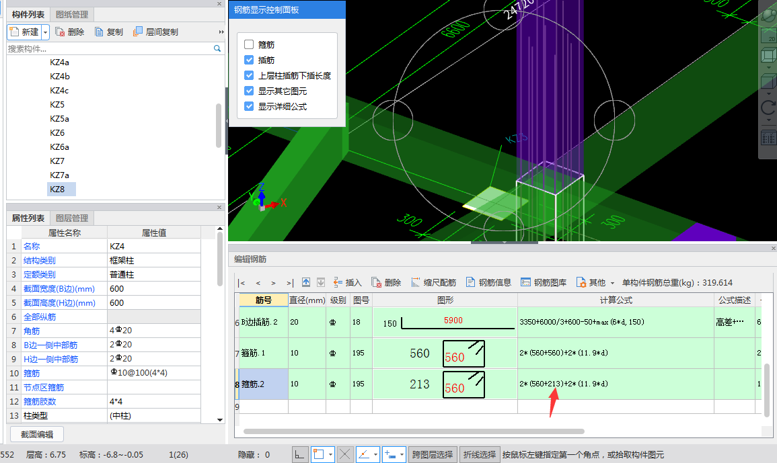Switch to the 2D view icon
The image size is (777, 463).
click(769, 35)
